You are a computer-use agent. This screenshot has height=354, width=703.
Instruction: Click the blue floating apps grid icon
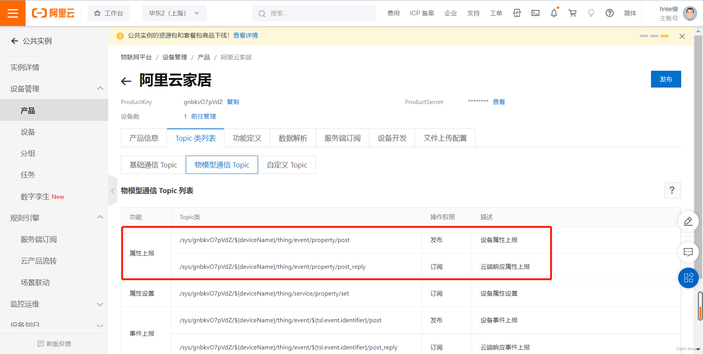pos(688,278)
